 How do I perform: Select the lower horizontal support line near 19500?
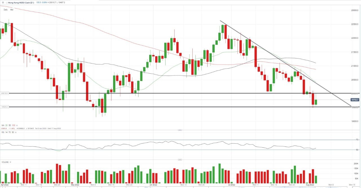(180, 107)
